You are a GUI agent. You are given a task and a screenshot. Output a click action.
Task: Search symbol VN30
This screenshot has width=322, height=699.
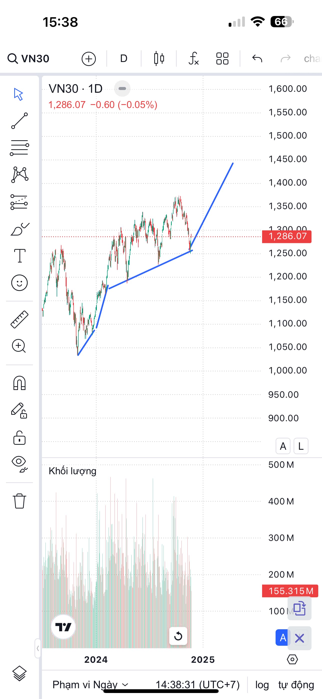(29, 58)
